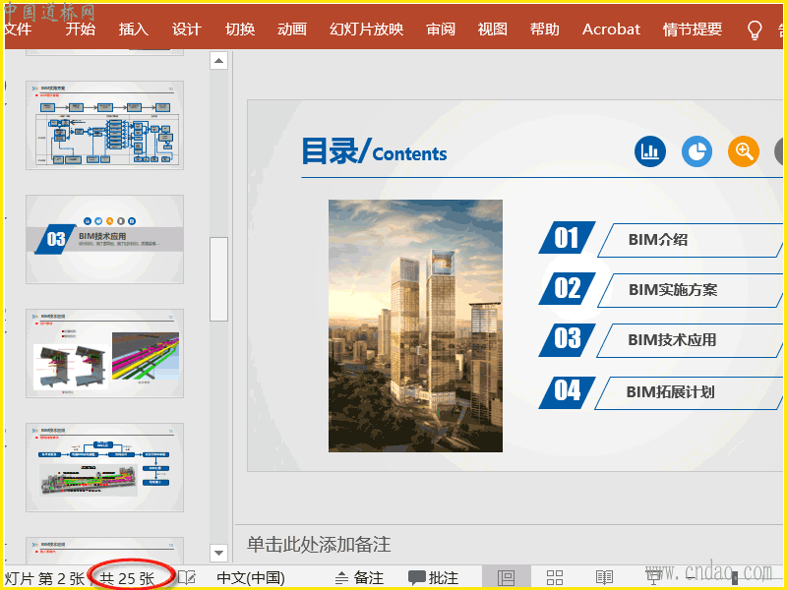Toggle the 备注 notes pane button
This screenshot has width=787, height=590.
[359, 578]
